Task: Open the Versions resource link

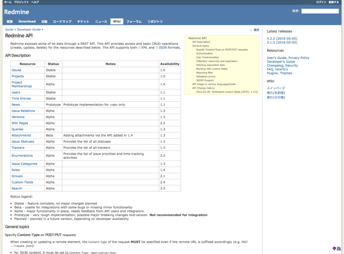Action: point(18,117)
